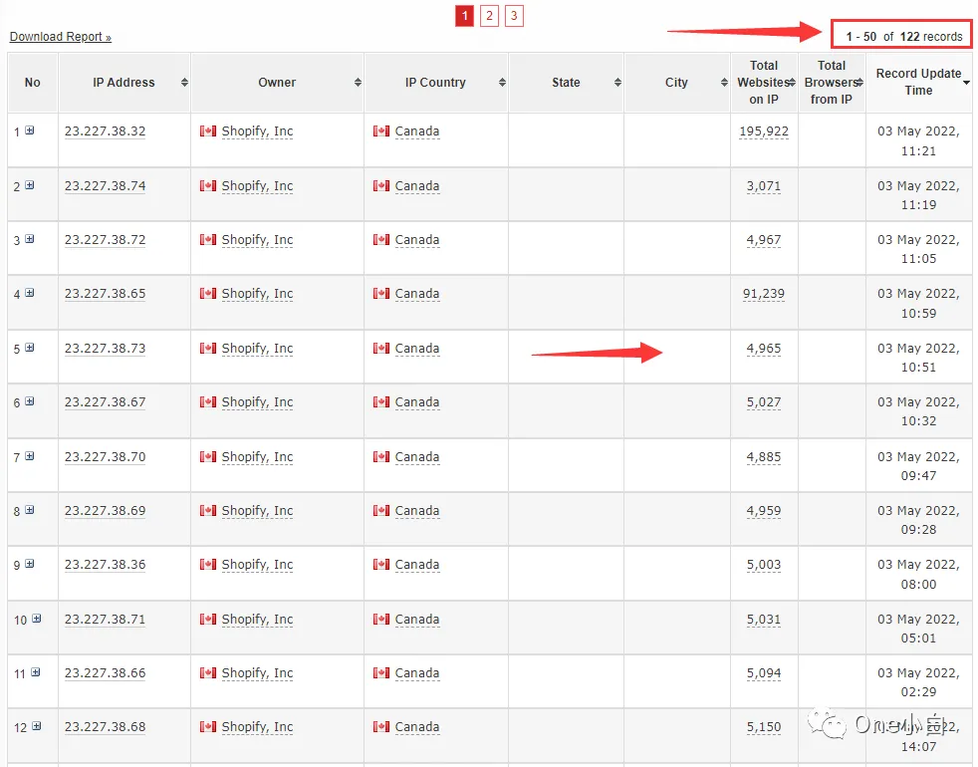Open IP address 23.227.38.69
978x767 pixels.
[105, 510]
